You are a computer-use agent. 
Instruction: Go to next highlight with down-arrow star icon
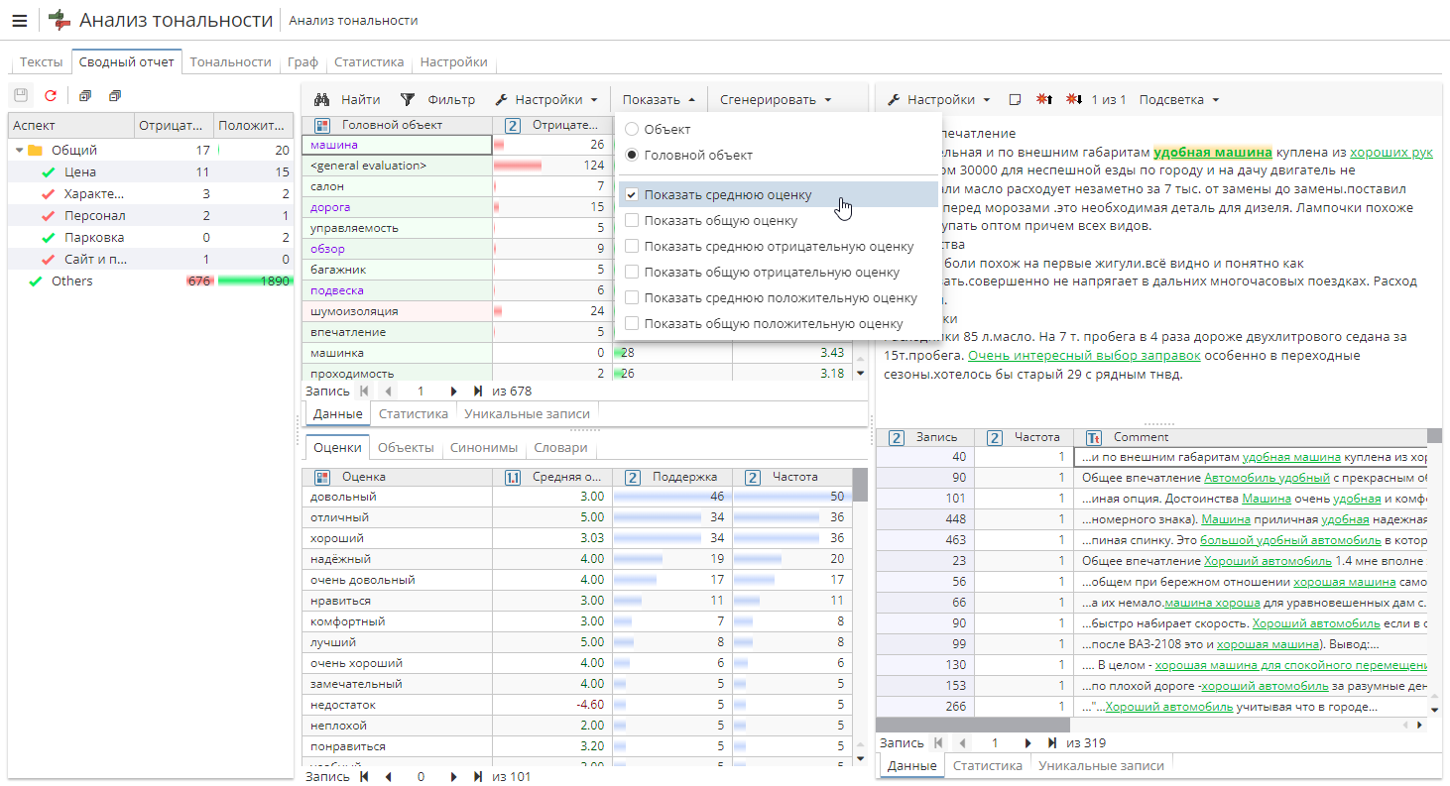coord(1074,99)
